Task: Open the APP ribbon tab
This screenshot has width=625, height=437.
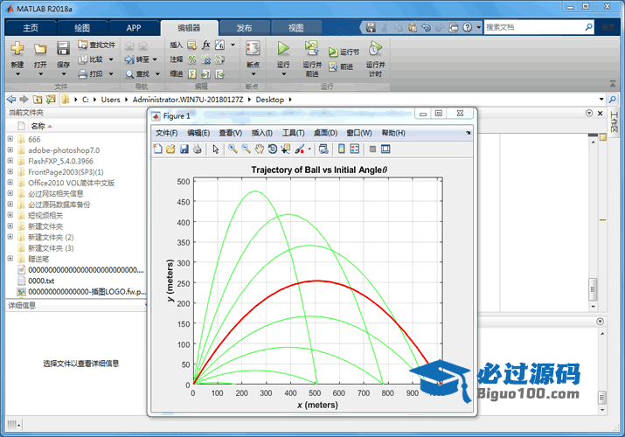Action: pos(134,28)
